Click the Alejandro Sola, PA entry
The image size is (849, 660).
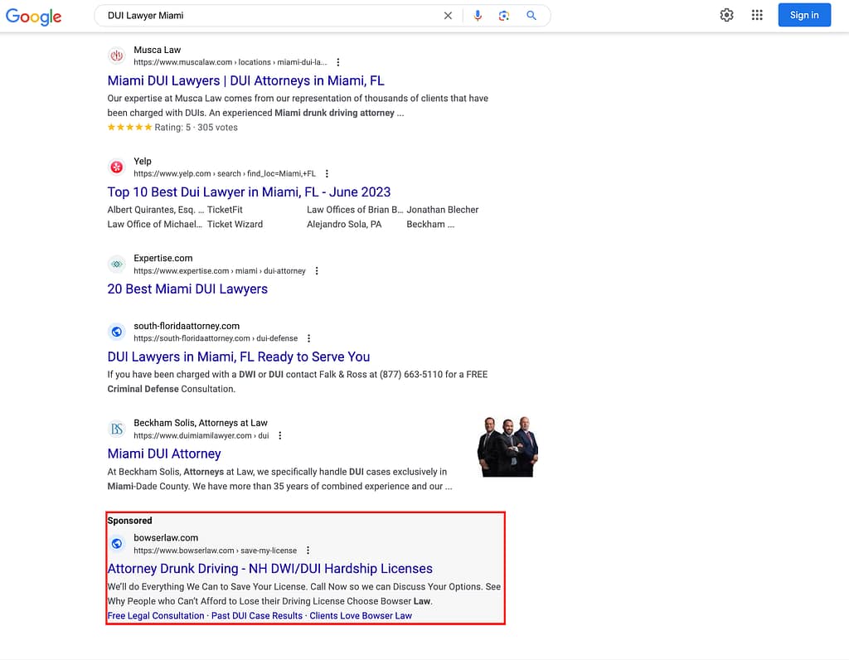tap(344, 224)
